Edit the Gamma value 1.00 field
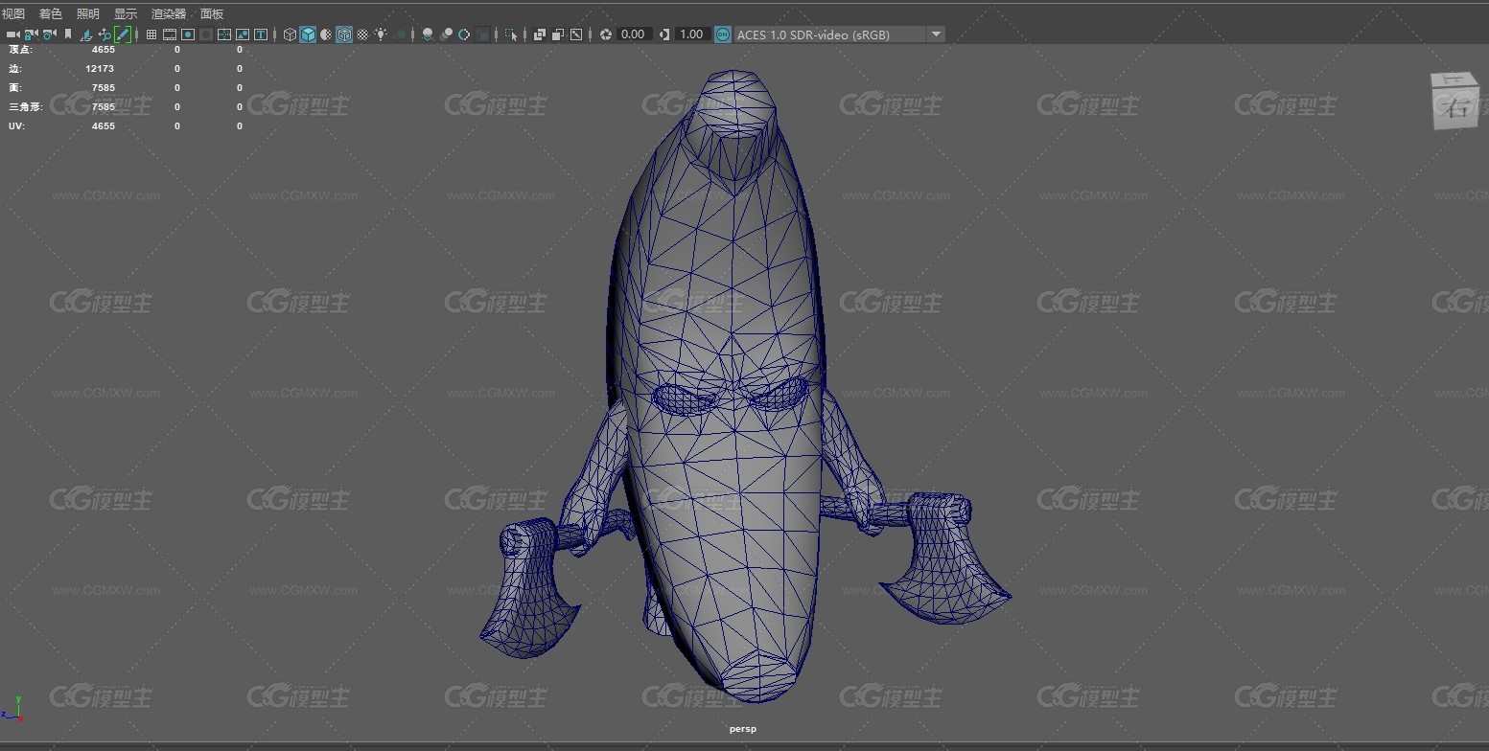Image resolution: width=1489 pixels, height=751 pixels. click(x=691, y=34)
